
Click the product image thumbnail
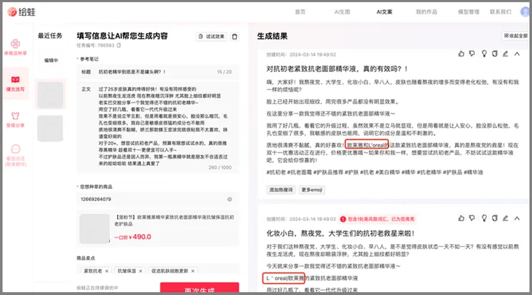tap(95, 229)
